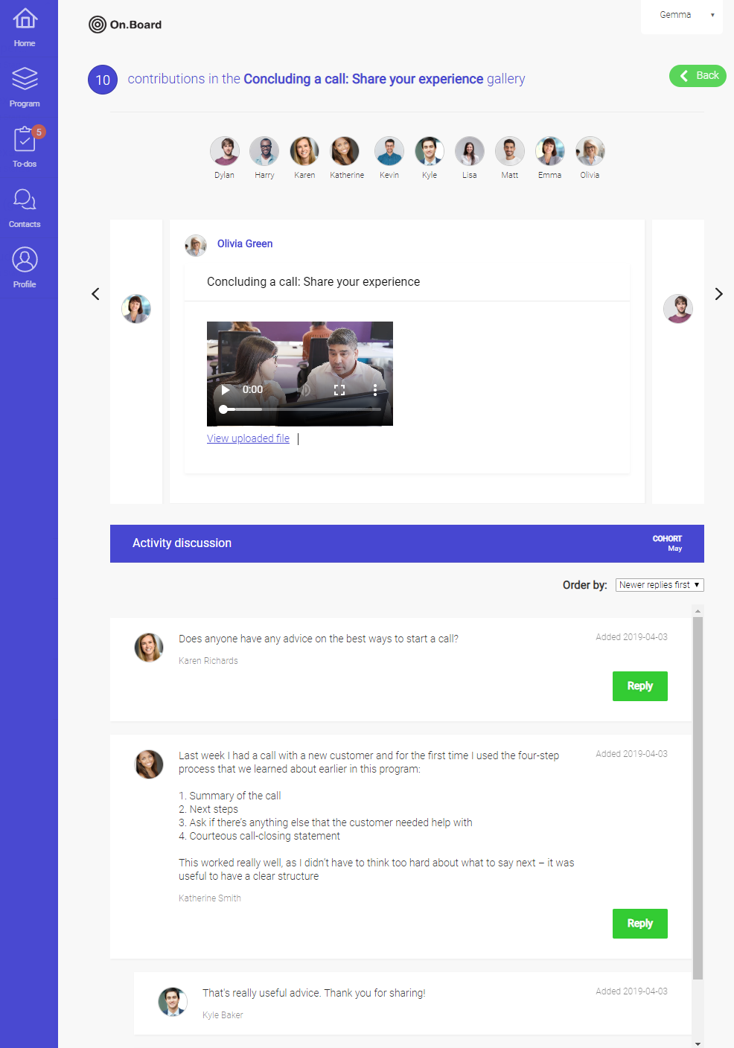This screenshot has height=1048, width=734.
Task: Open the "View uploaded file" link
Action: coord(248,438)
